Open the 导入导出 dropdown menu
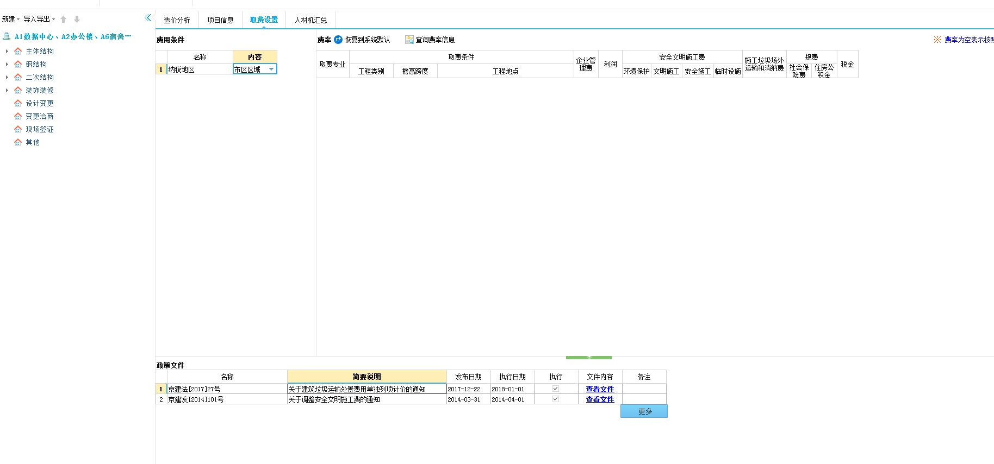 coord(39,20)
